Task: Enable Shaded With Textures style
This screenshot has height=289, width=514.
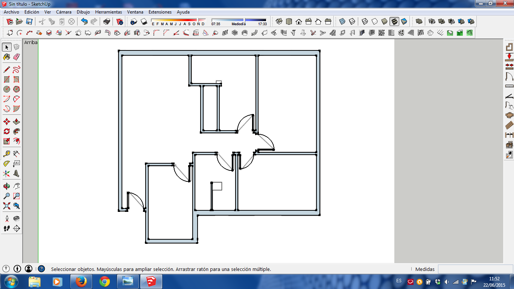Action: (394, 21)
